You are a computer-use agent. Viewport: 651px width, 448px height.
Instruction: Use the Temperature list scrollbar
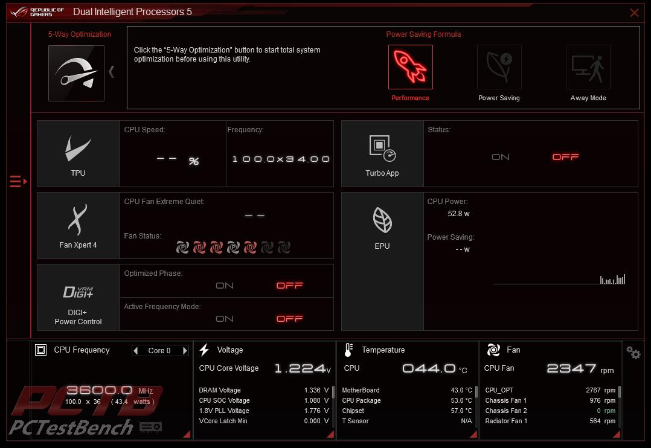(476, 393)
